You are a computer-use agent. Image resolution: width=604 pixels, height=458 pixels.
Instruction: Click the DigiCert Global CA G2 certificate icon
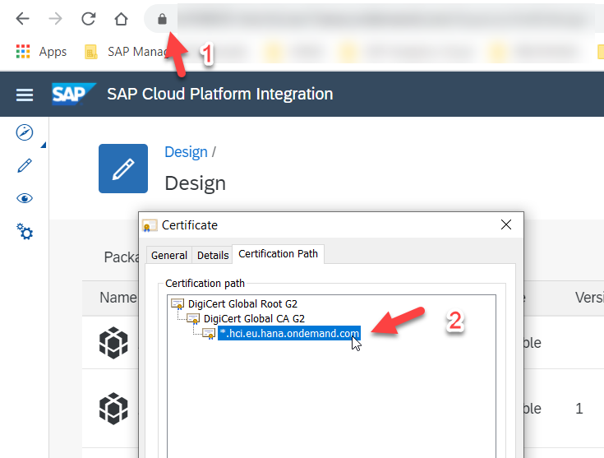tap(193, 319)
